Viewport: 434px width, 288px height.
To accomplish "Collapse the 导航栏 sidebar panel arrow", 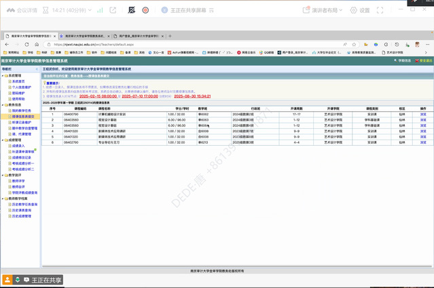I will 38,68.
